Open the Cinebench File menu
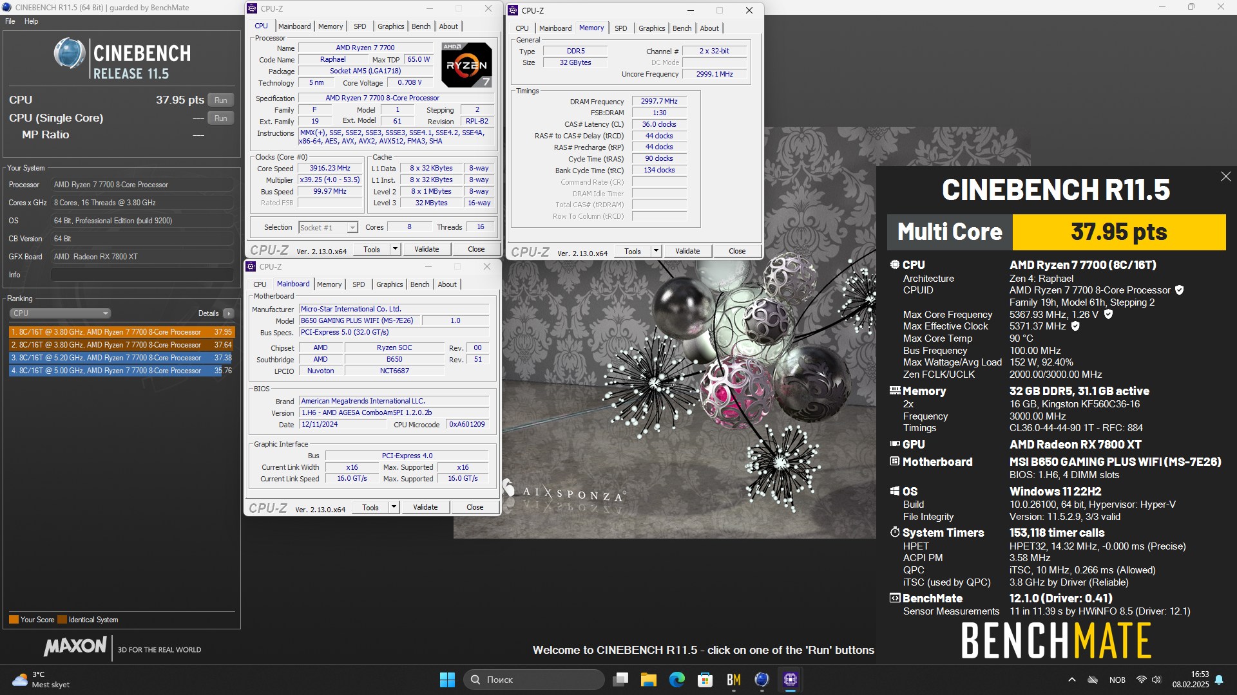This screenshot has height=695, width=1237. [x=10, y=21]
